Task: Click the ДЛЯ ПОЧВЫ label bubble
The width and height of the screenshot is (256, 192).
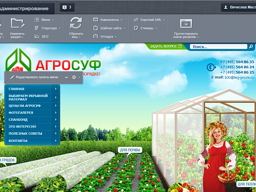Action: pyautogui.click(x=130, y=150)
